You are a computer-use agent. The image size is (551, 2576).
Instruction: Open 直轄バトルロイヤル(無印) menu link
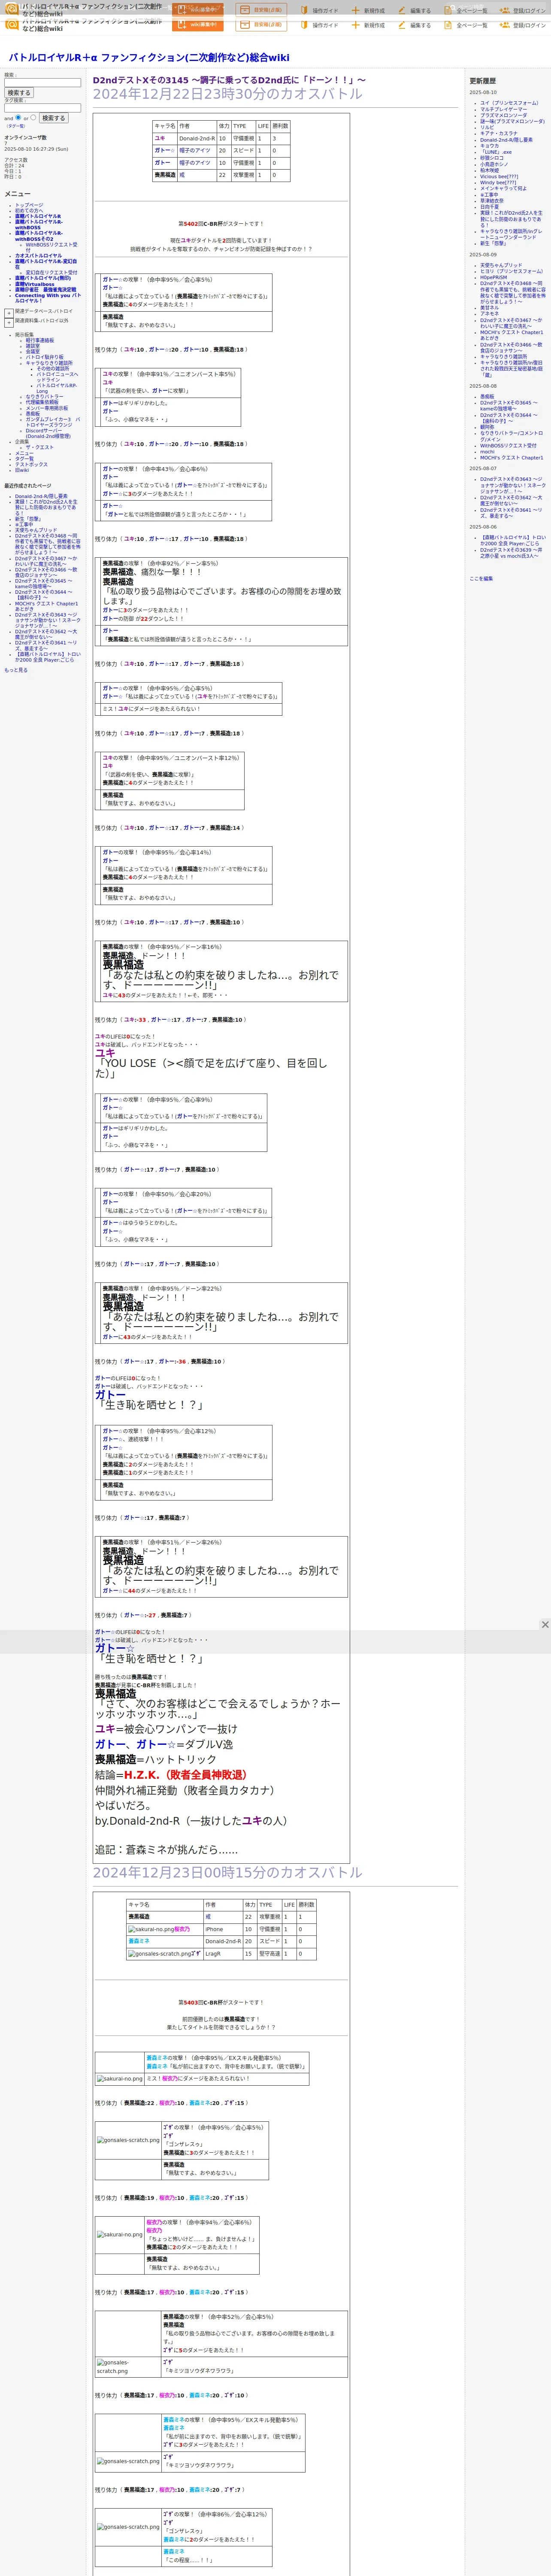43,279
